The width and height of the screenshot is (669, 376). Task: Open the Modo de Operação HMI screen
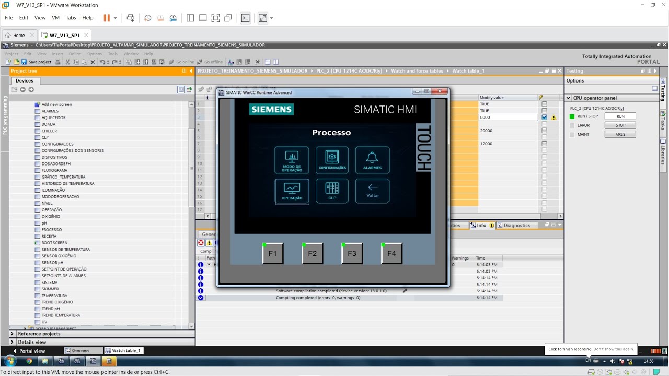292,160
